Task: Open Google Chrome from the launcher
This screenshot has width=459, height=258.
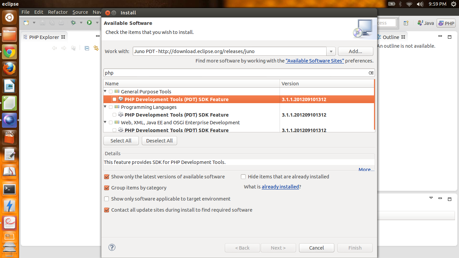Action: point(9,52)
